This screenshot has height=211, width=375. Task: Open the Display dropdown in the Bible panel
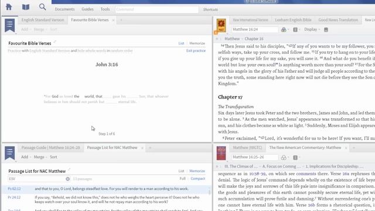pos(312,29)
